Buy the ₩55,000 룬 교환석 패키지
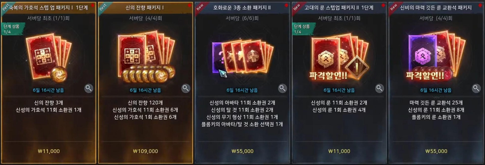This screenshot has width=485, height=165. [436, 151]
